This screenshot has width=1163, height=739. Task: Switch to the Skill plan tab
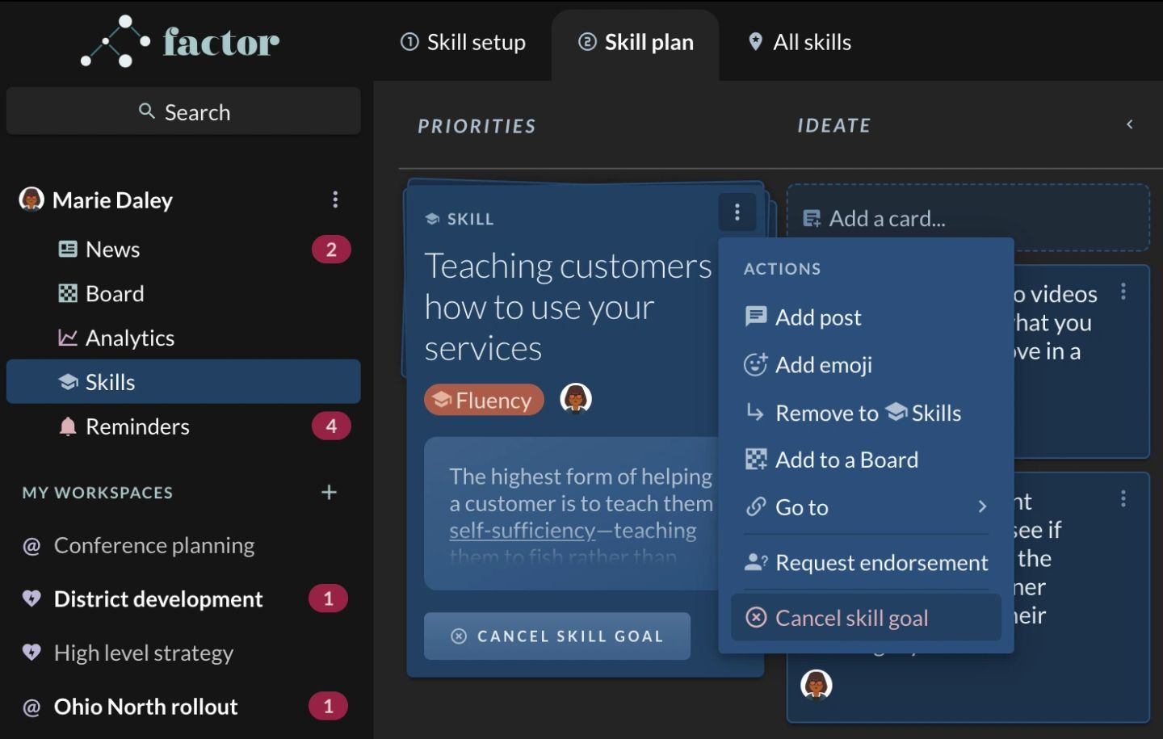[636, 42]
